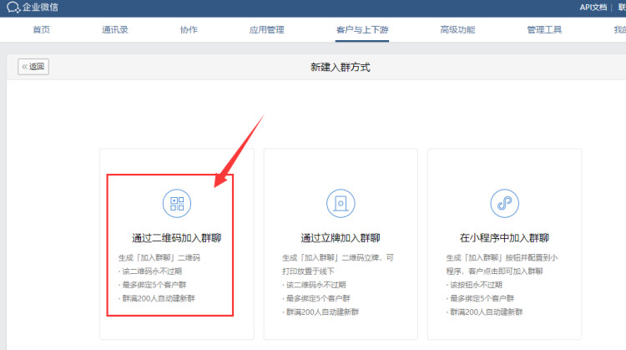Choose the 通过立牌加入群聊 title

click(341, 238)
